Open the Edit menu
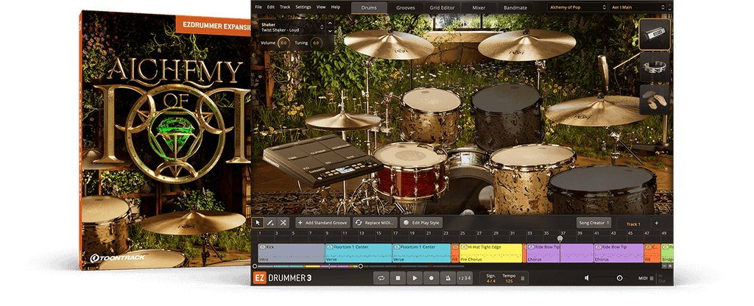 (271, 7)
